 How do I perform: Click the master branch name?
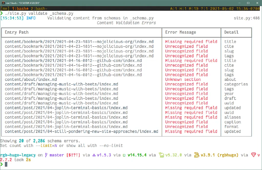coord(57,155)
